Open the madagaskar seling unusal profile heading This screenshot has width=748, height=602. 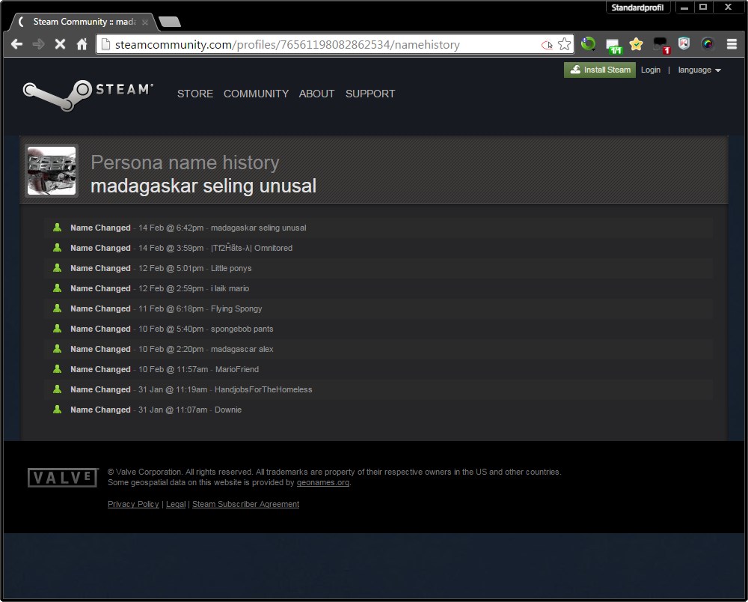tap(203, 186)
